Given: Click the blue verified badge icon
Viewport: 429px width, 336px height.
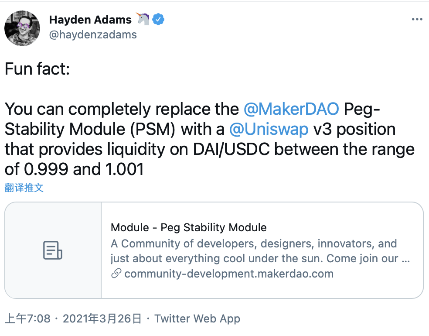Looking at the screenshot, I should pyautogui.click(x=158, y=20).
